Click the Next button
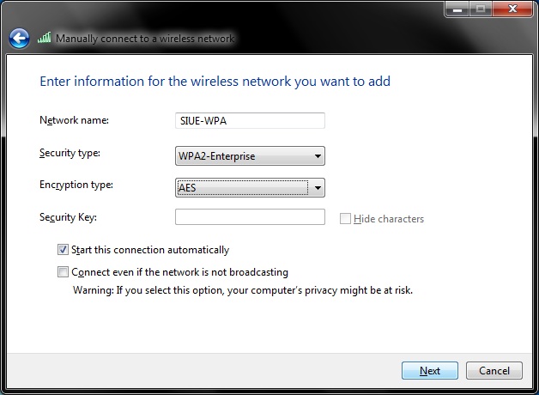 (430, 371)
